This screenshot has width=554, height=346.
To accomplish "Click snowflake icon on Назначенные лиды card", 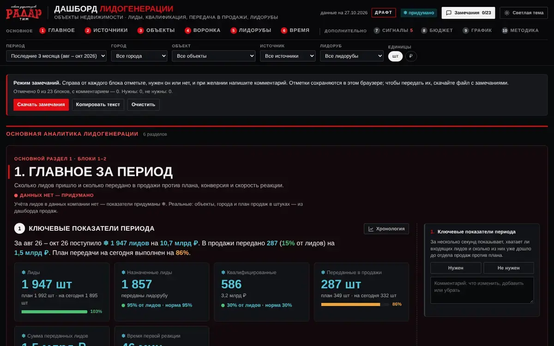I will tap(123, 273).
